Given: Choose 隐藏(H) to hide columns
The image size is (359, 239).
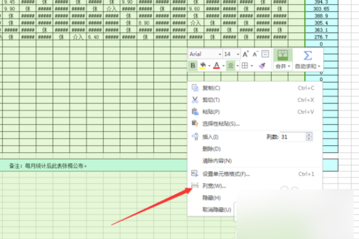Looking at the screenshot, I should click(212, 198).
